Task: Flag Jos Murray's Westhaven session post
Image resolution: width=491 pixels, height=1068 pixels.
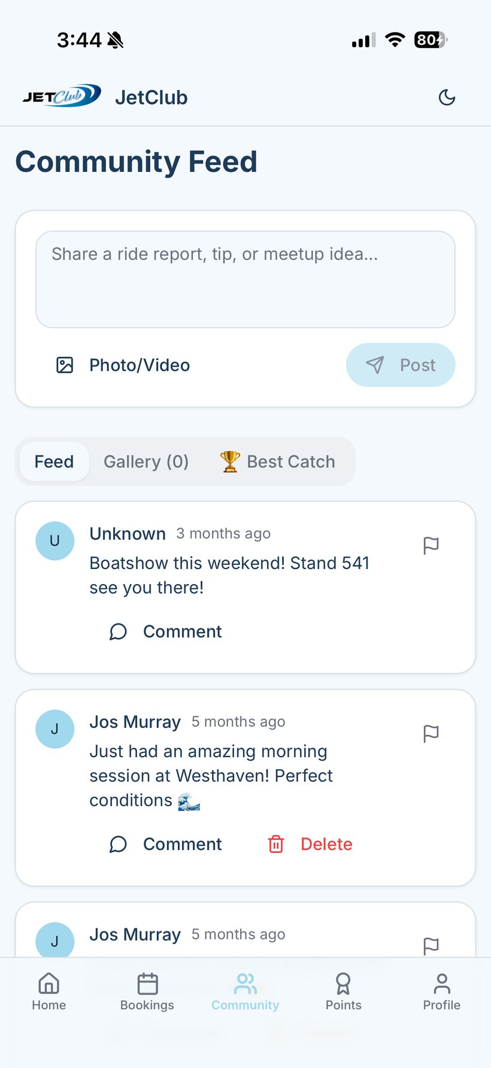Action: click(431, 734)
